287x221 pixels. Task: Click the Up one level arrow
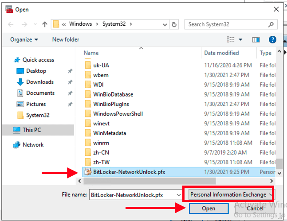click(45, 24)
